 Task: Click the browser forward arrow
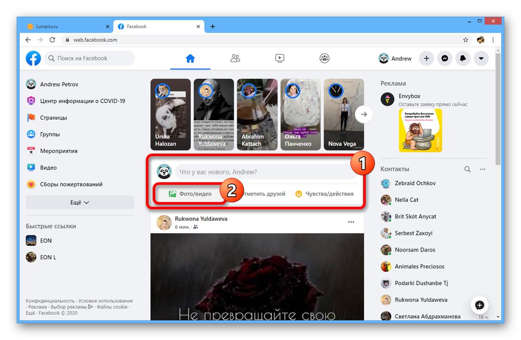(x=40, y=40)
